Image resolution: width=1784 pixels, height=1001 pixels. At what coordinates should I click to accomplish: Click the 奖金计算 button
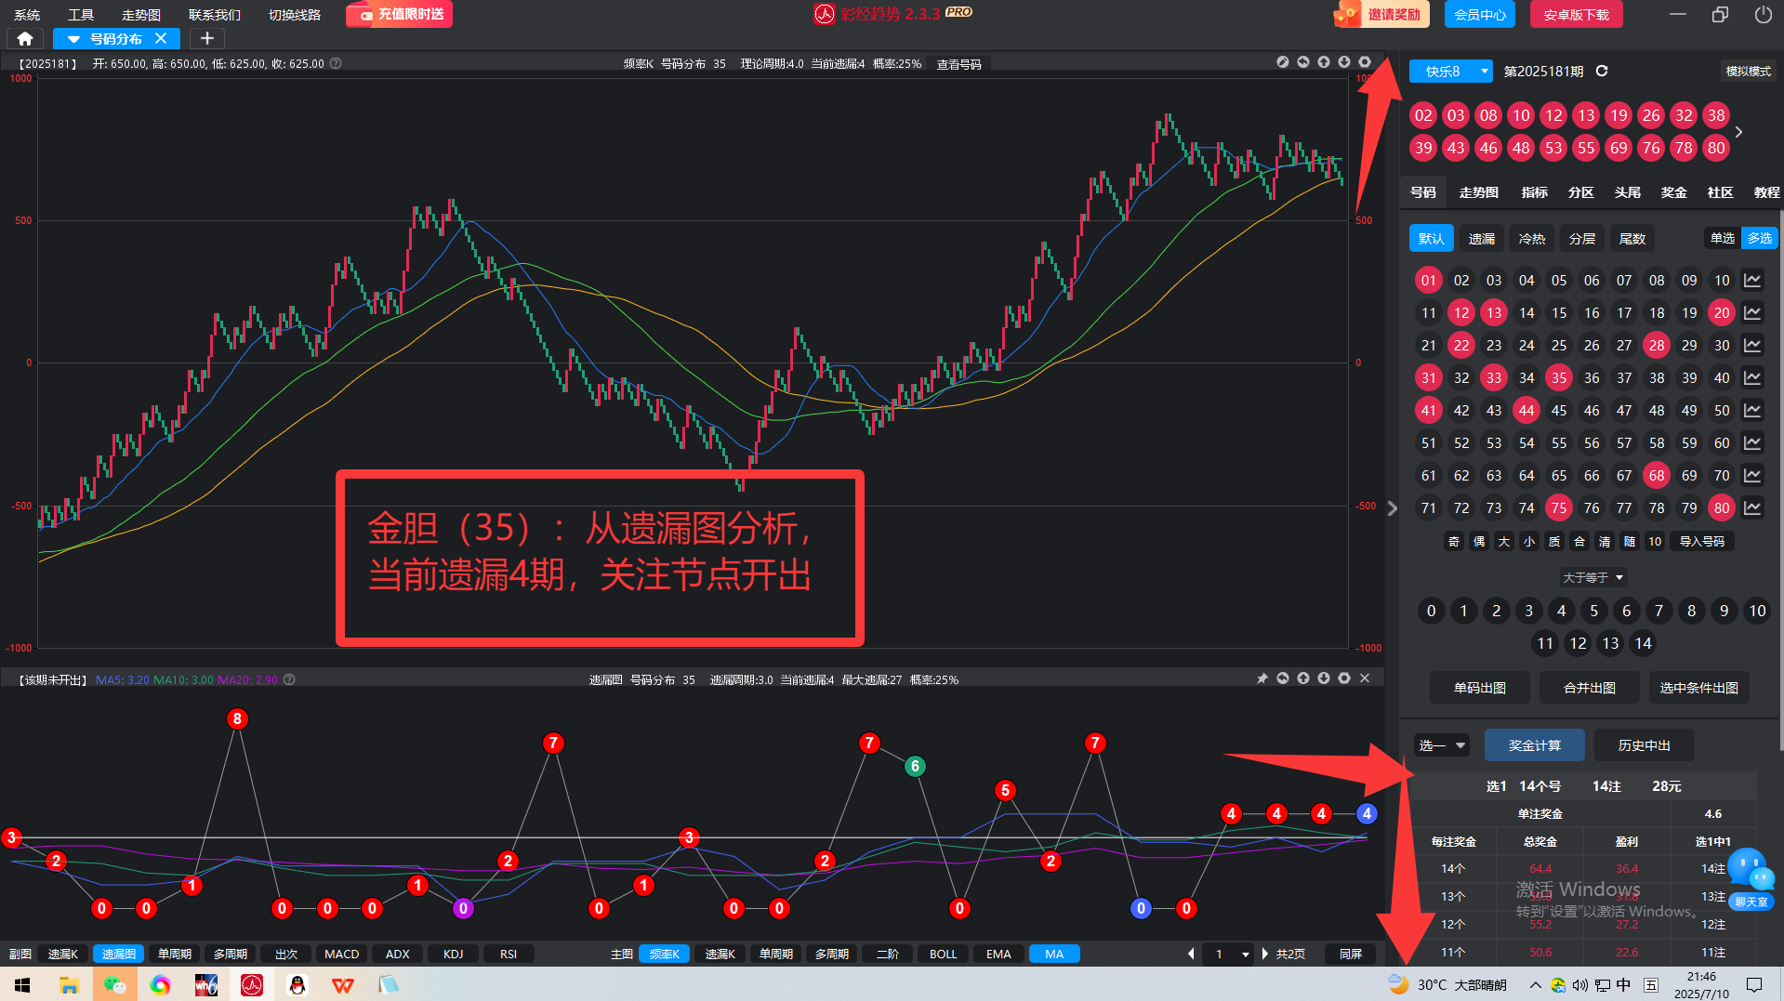1535,745
